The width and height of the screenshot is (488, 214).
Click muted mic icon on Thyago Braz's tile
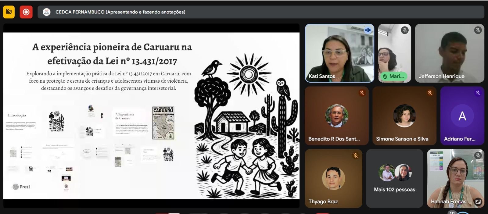pos(356,155)
